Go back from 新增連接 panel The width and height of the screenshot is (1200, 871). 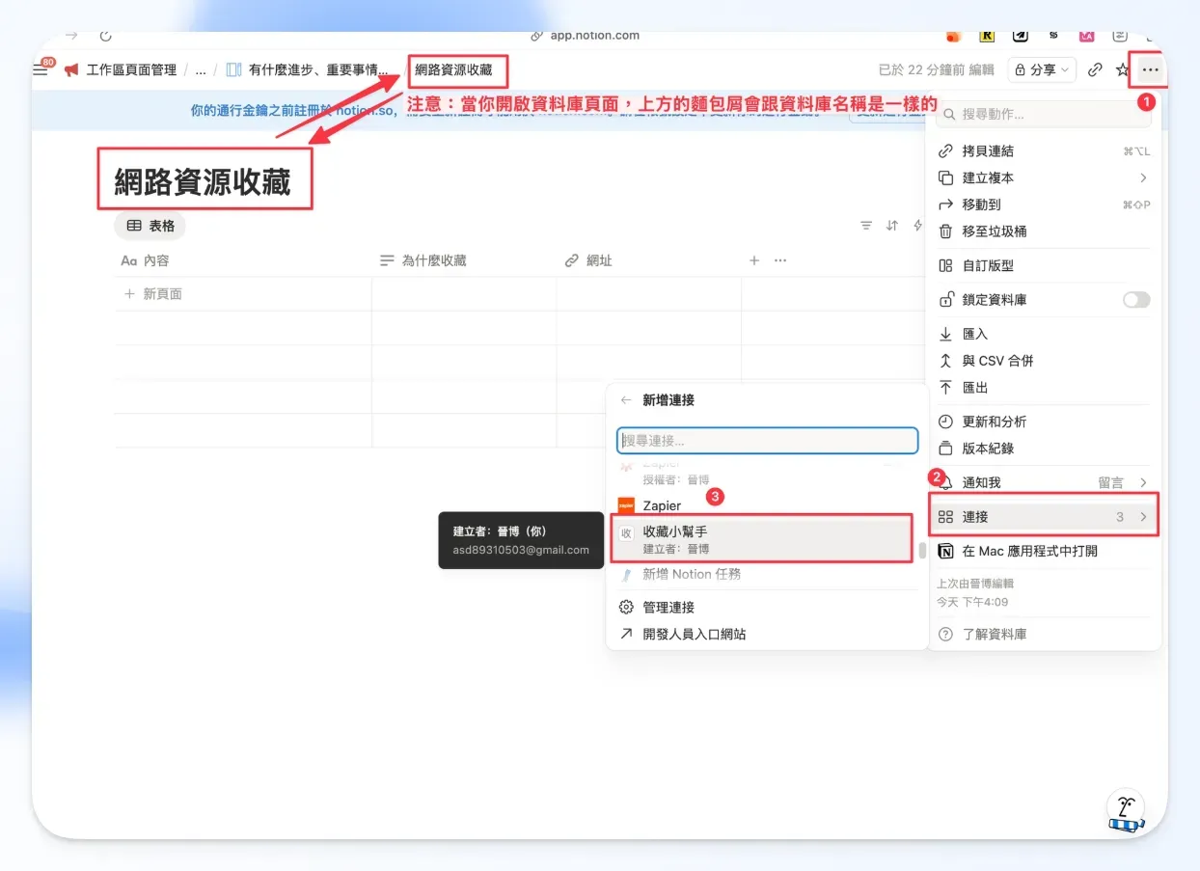[626, 399]
